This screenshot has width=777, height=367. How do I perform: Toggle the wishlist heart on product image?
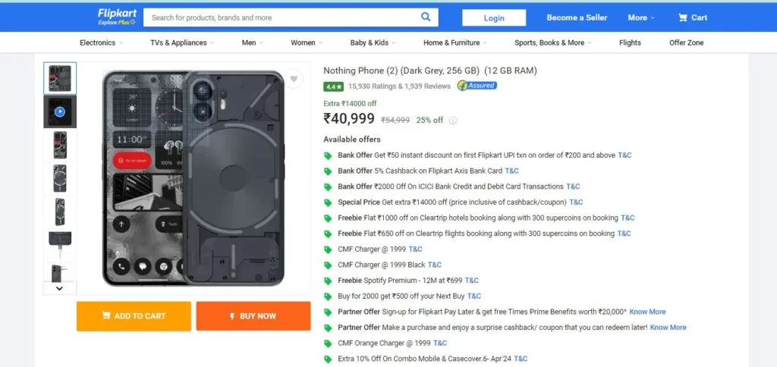pos(294,79)
